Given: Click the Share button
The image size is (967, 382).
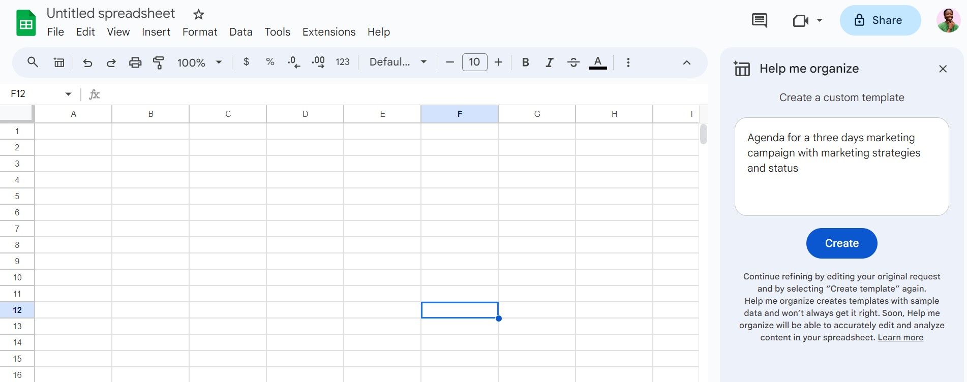Looking at the screenshot, I should point(880,20).
